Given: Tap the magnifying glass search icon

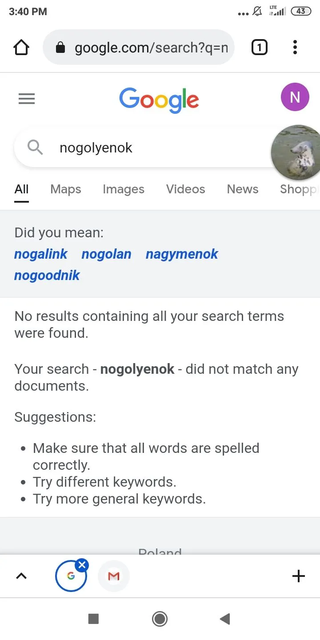Looking at the screenshot, I should pos(35,147).
